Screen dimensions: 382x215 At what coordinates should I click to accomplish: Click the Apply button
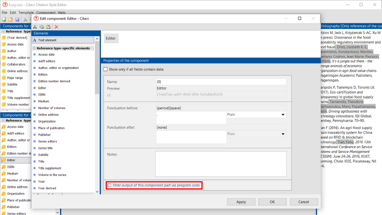[x=241, y=202]
